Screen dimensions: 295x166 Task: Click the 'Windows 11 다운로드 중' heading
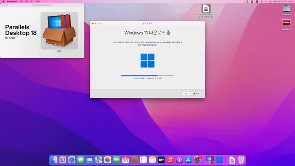point(147,33)
